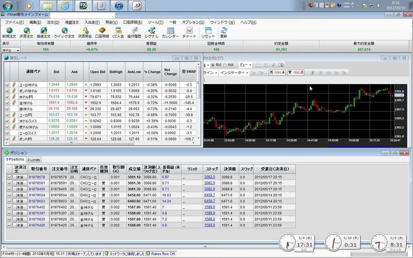
Task: Click the chart magnifier zoom icon
Action: (x=273, y=65)
